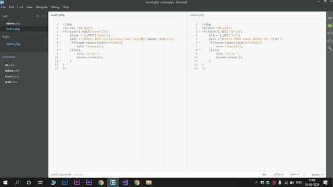Open the Windows notification center icon
Screen dimensions: 333x187
325,182
